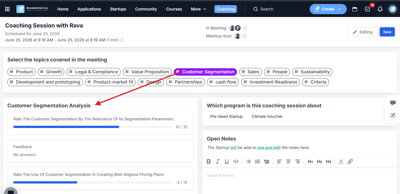Insert numbered list in notes
The image size is (400, 194).
click(258, 161)
